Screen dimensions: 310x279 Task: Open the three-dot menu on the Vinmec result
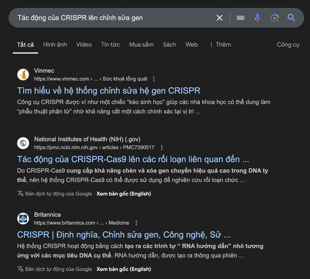(153, 78)
